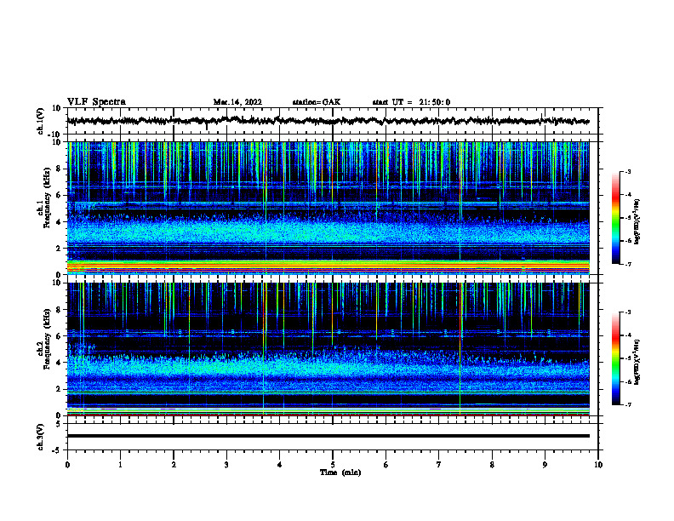This screenshot has height=521, width=674.
Task: Click the "station=GAK" label
Action: (x=317, y=102)
